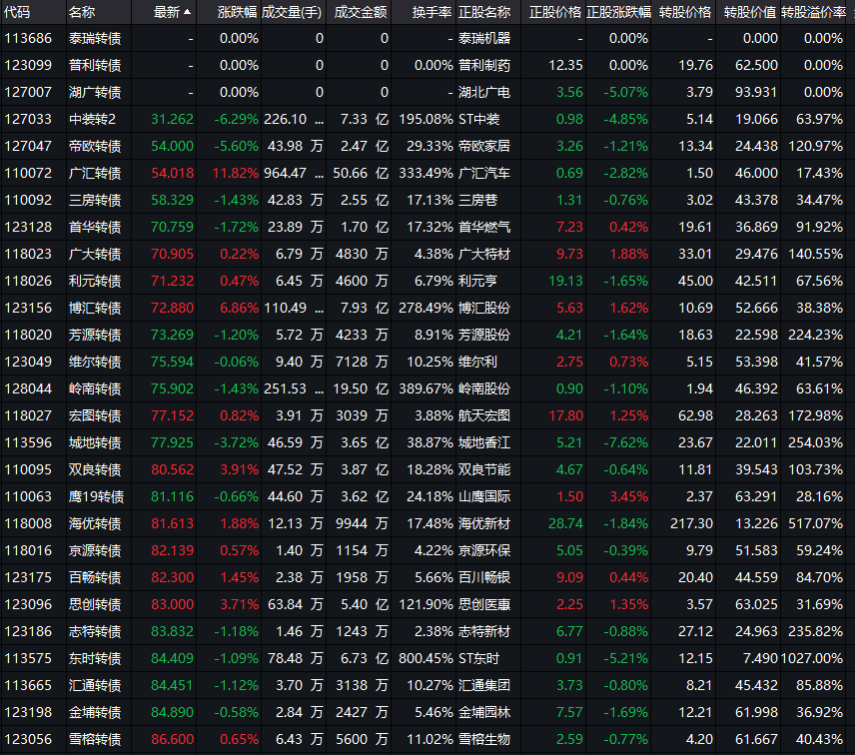Select bond name 汇通转债
Viewport: 855px width, 755px height.
pyautogui.click(x=95, y=686)
